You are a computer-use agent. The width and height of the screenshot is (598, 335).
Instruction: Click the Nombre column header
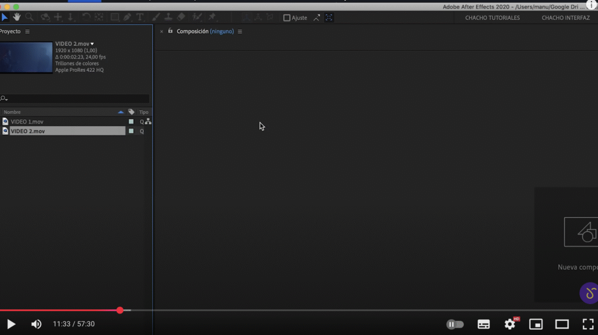coord(12,112)
